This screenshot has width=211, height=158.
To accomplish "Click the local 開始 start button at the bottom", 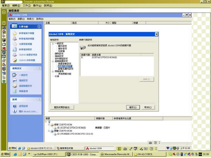I will pos(5,154).
